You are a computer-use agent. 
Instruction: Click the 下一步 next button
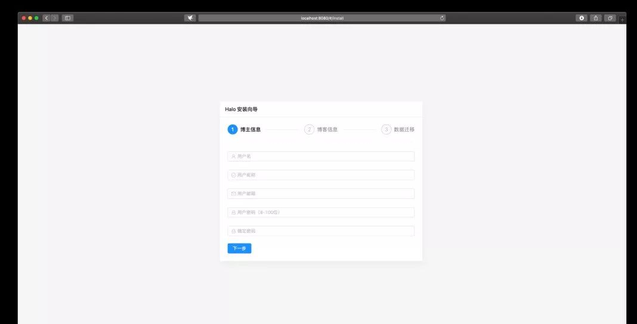click(239, 248)
